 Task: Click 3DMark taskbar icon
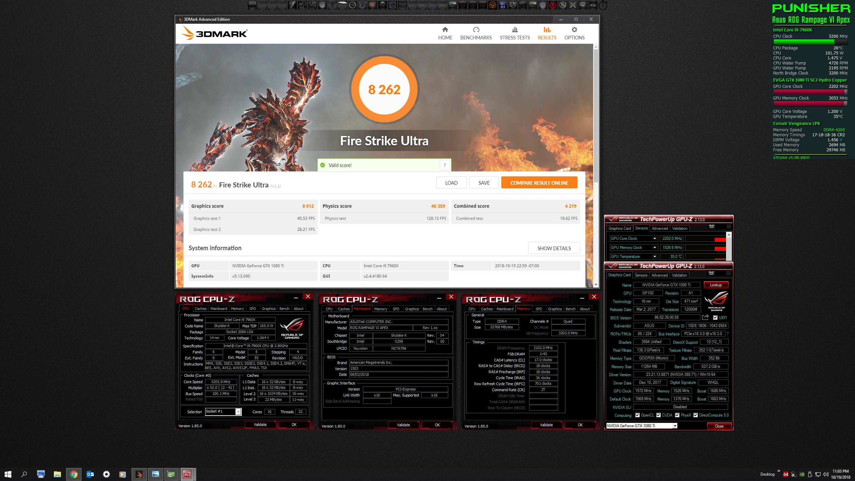click(x=139, y=474)
